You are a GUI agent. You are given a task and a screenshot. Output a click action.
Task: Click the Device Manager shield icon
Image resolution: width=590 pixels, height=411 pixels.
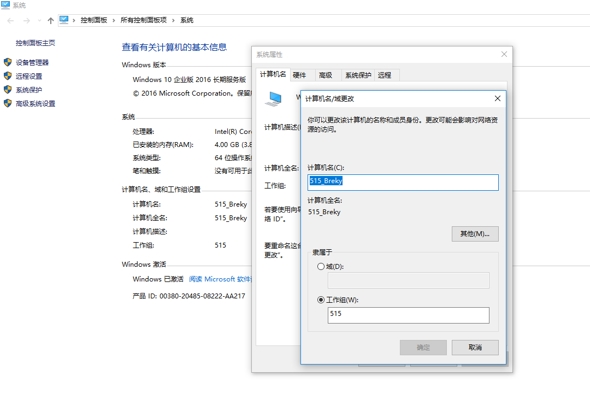pyautogui.click(x=8, y=62)
